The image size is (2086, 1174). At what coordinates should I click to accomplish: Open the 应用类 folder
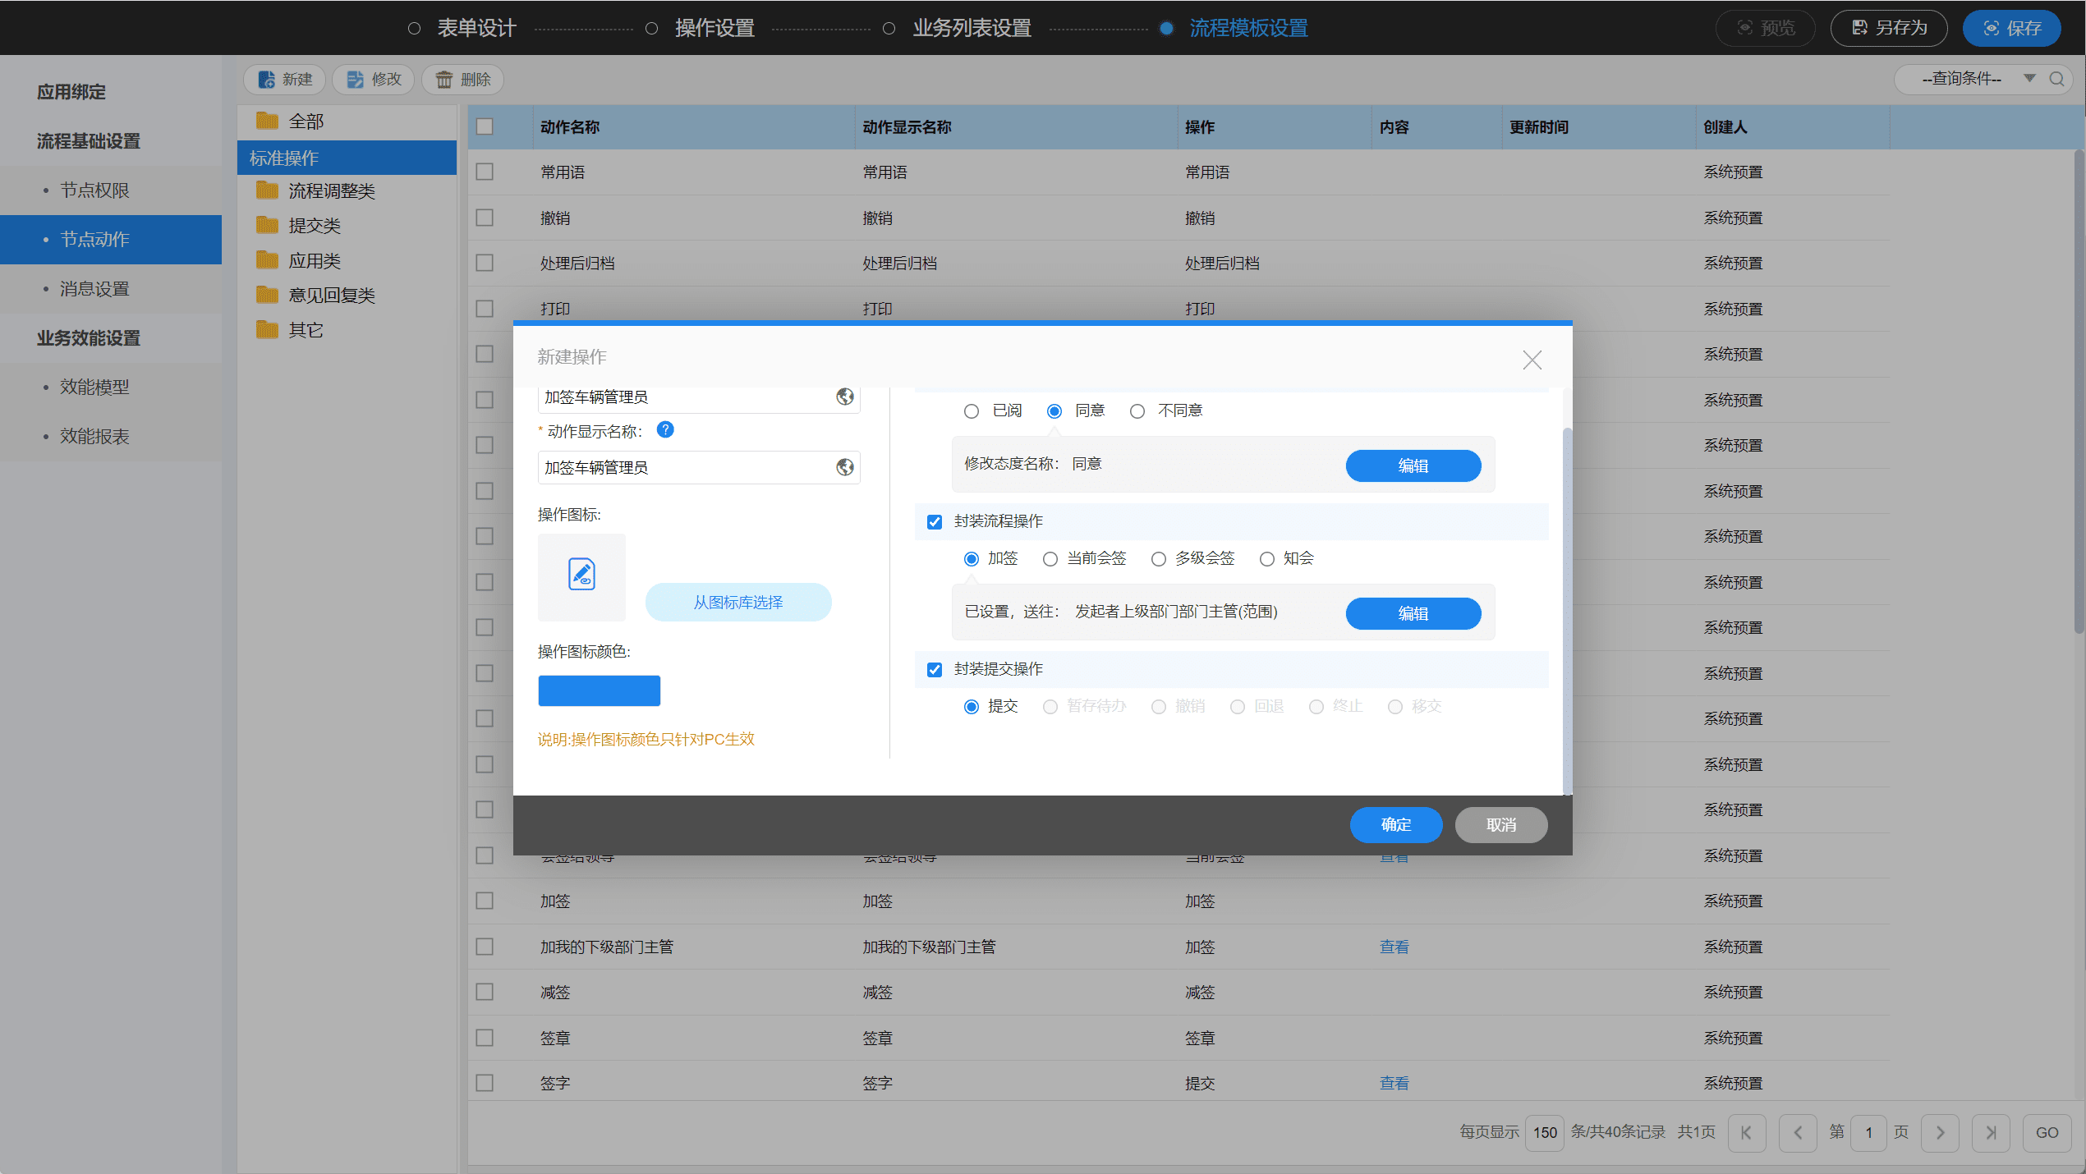[297, 261]
